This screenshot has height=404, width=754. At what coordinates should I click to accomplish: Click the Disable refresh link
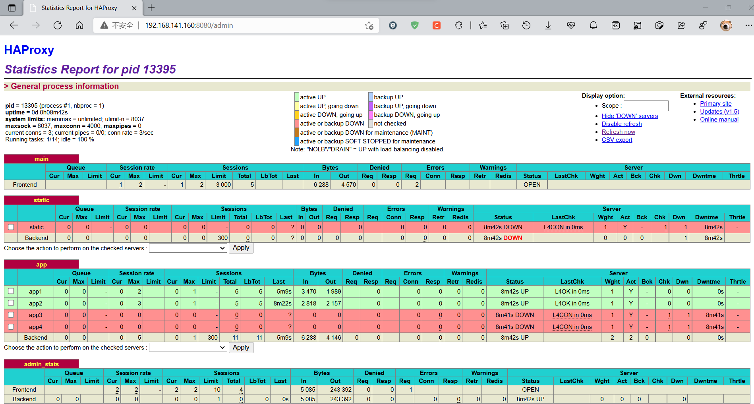pos(622,124)
